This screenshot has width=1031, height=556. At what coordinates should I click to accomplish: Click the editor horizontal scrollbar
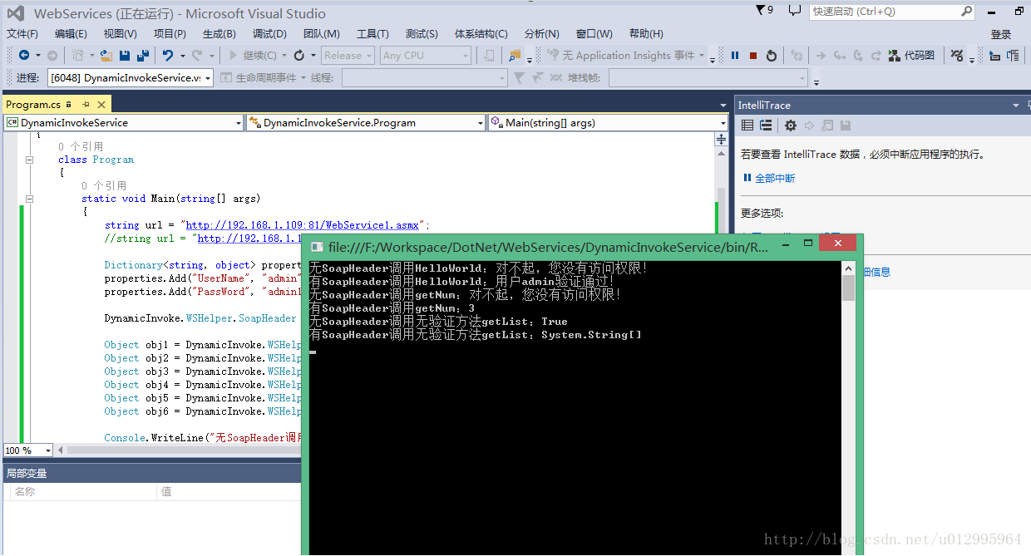(x=183, y=450)
